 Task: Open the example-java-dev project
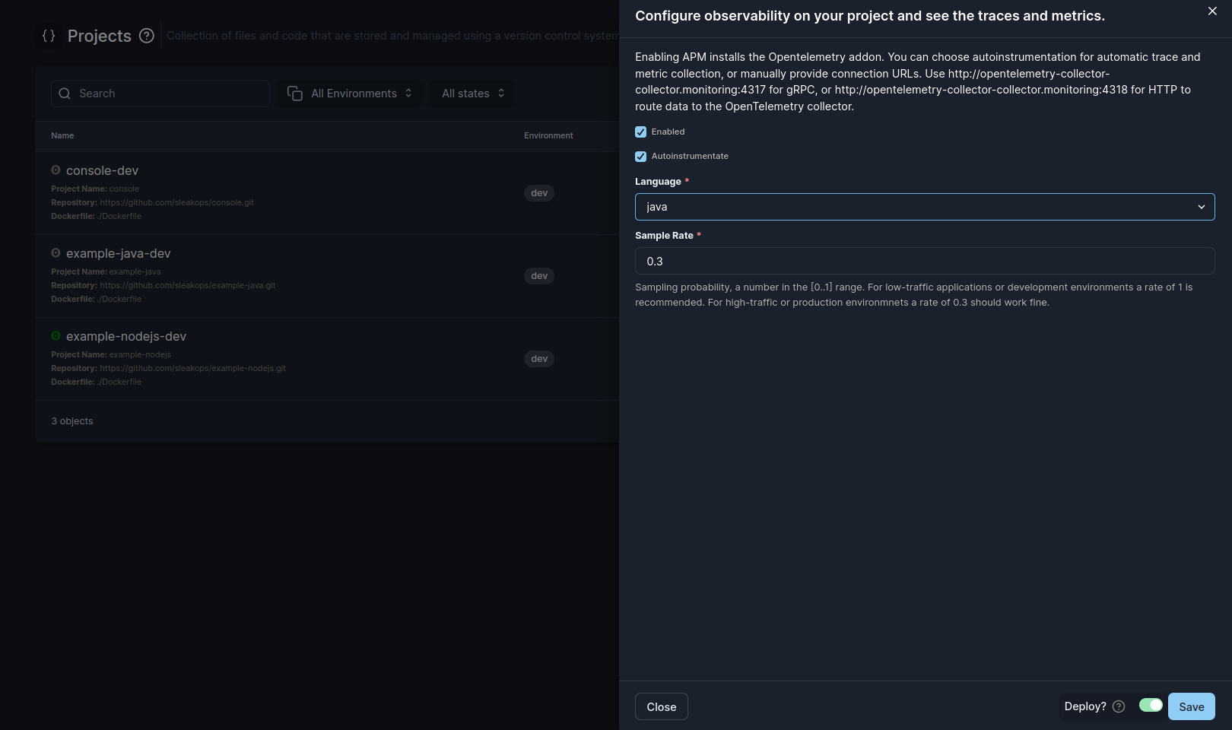pos(119,253)
